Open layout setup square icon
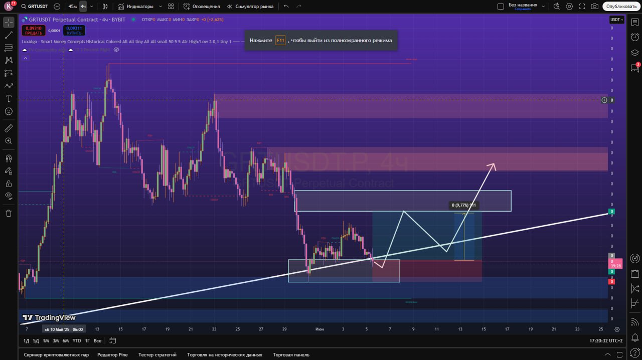Image resolution: width=642 pixels, height=360 pixels. (x=500, y=7)
